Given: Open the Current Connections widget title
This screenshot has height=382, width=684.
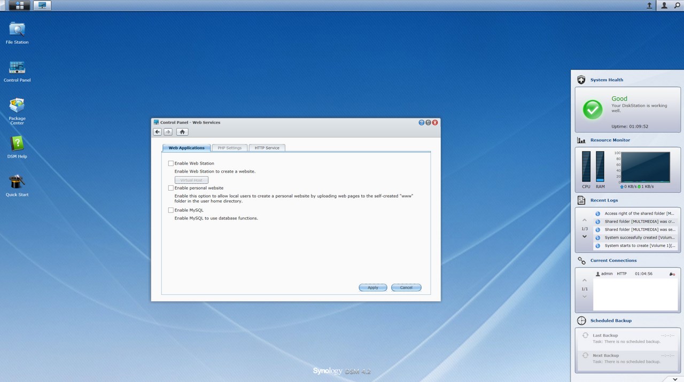Looking at the screenshot, I should tap(613, 261).
